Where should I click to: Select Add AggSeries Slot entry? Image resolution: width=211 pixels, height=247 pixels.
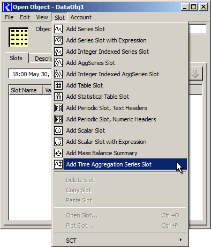120,63
